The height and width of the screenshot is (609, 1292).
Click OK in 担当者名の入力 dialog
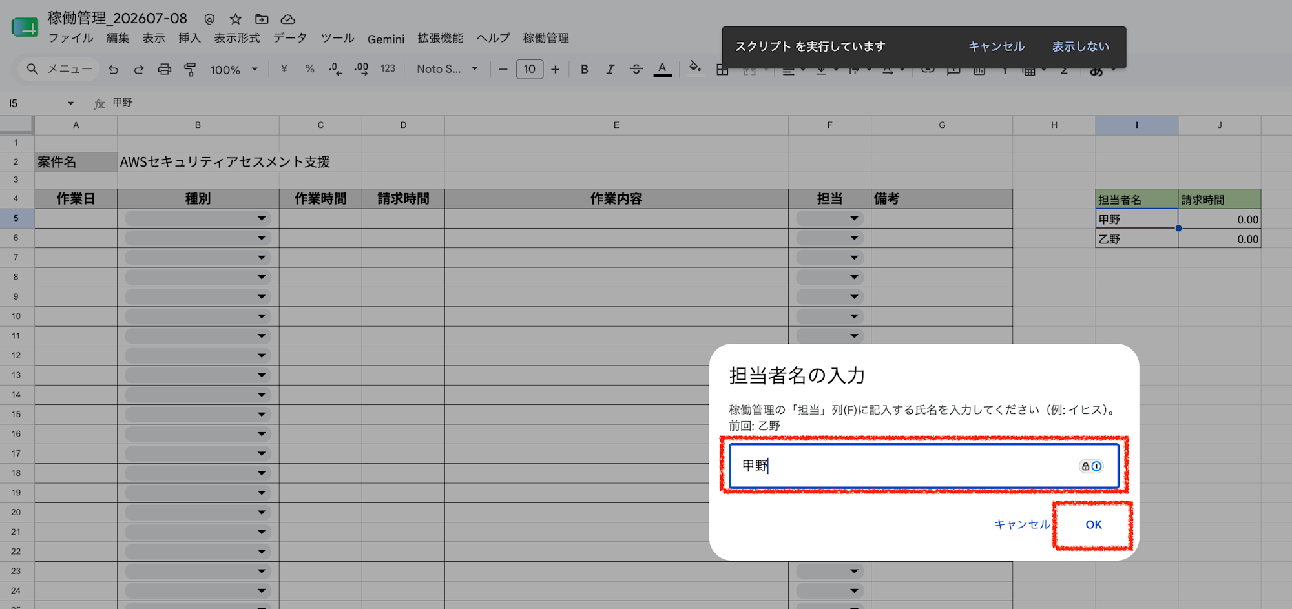(1093, 524)
